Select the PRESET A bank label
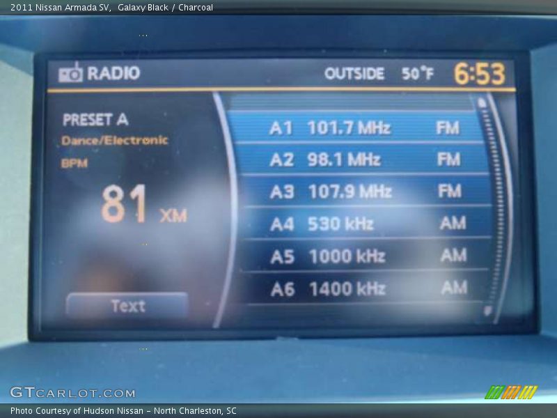This screenshot has height=418, width=557. tap(95, 120)
